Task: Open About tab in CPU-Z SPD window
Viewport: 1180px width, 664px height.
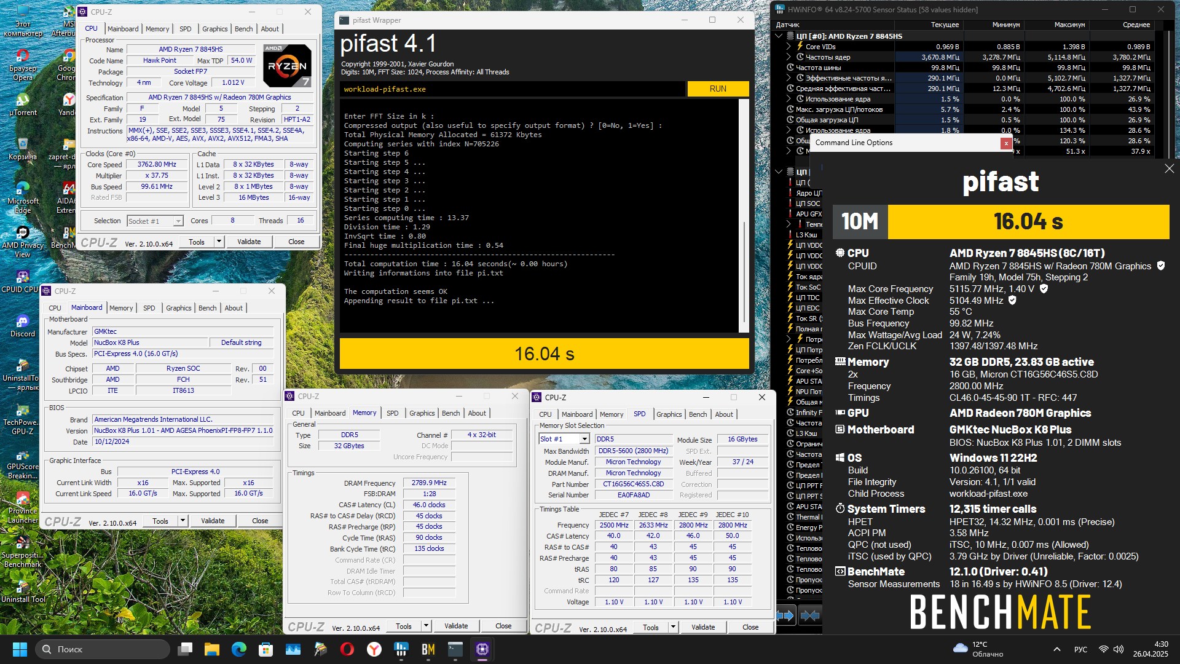Action: (724, 414)
